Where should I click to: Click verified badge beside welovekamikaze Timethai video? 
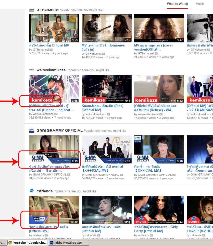click(x=56, y=114)
